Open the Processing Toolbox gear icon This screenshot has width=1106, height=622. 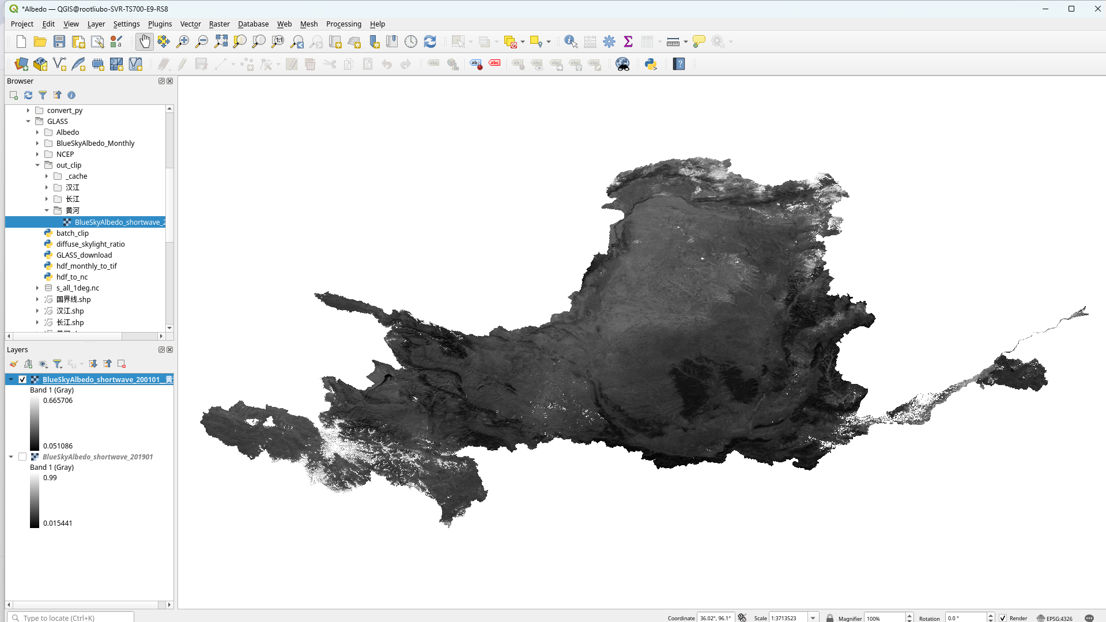[609, 42]
